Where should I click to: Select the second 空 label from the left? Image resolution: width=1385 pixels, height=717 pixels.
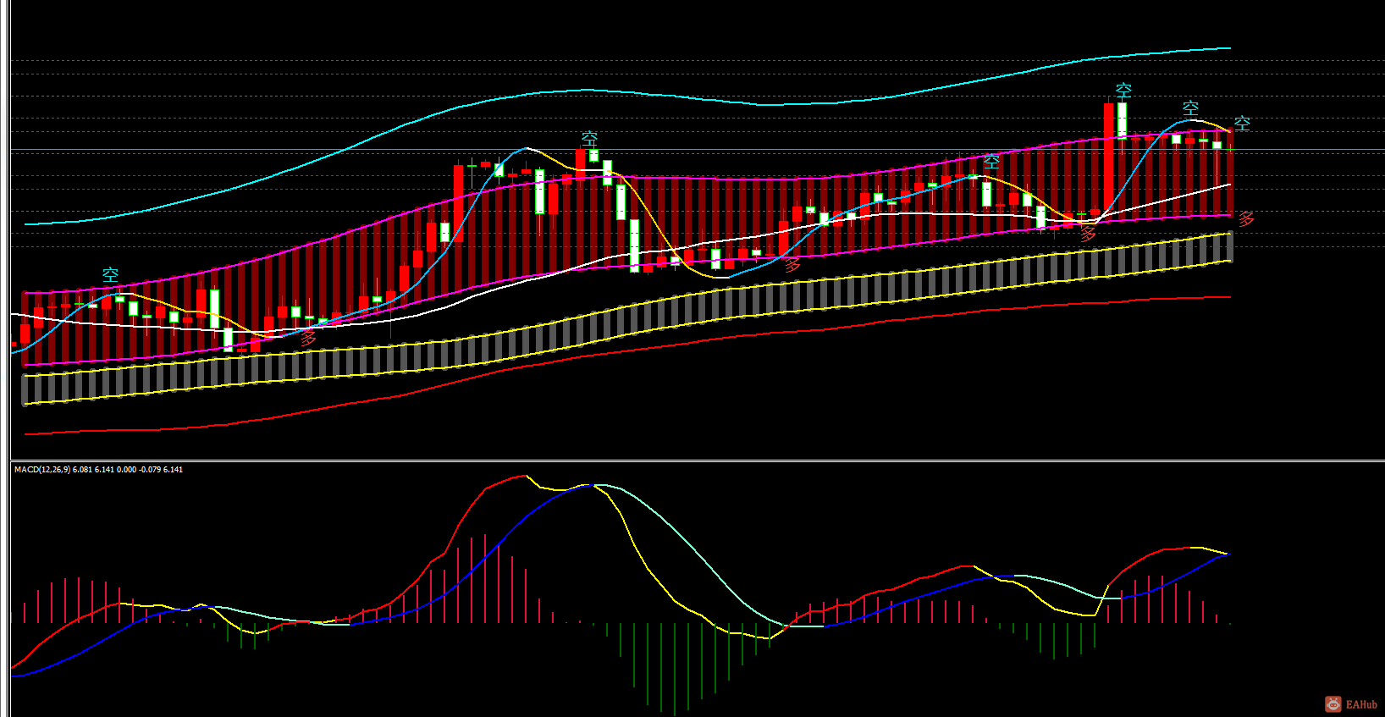[589, 138]
